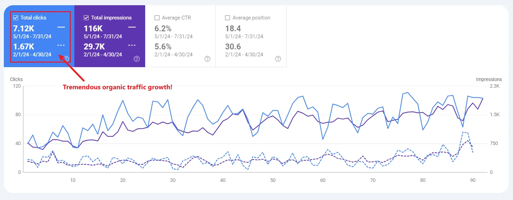Open help icon in Total impressions card
The image size is (513, 200).
137,59
